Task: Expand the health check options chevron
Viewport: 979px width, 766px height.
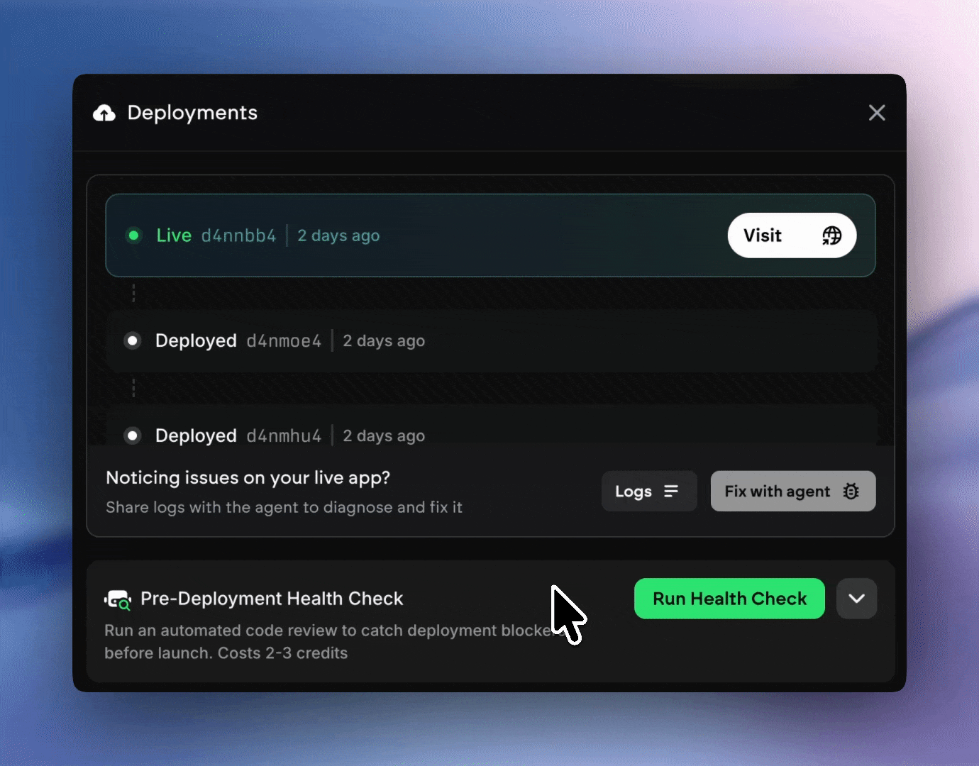Action: [857, 599]
